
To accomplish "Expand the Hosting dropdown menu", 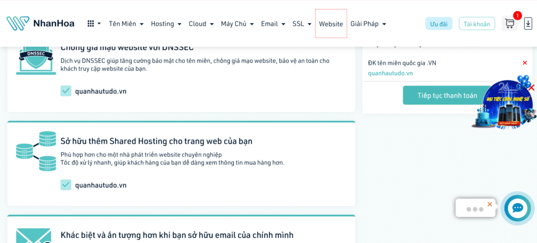I will (x=166, y=24).
